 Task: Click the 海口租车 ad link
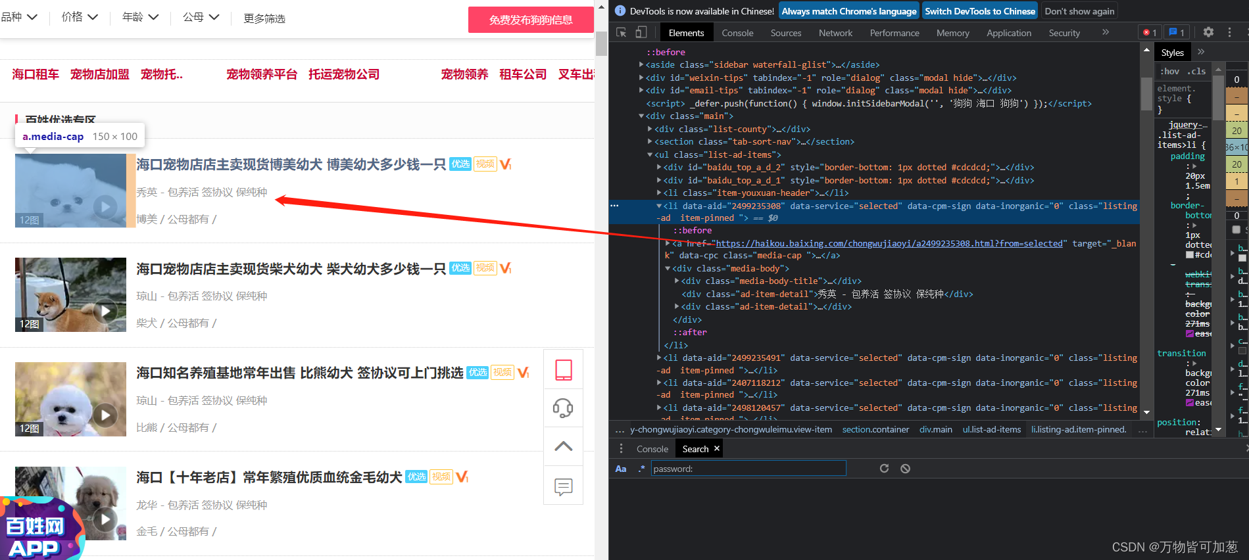click(x=36, y=74)
